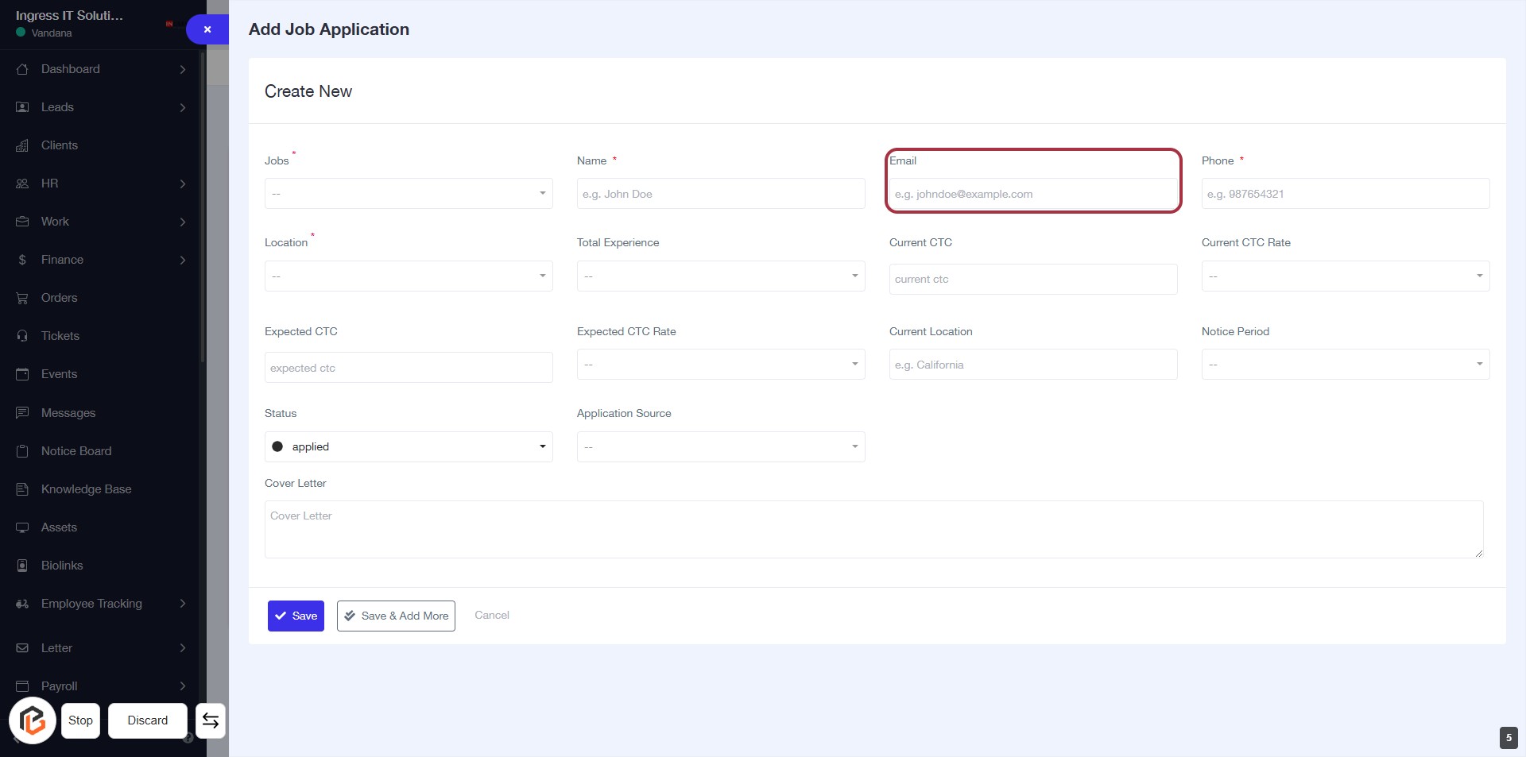This screenshot has width=1526, height=757.
Task: Change the applied Status selector
Action: click(x=409, y=446)
